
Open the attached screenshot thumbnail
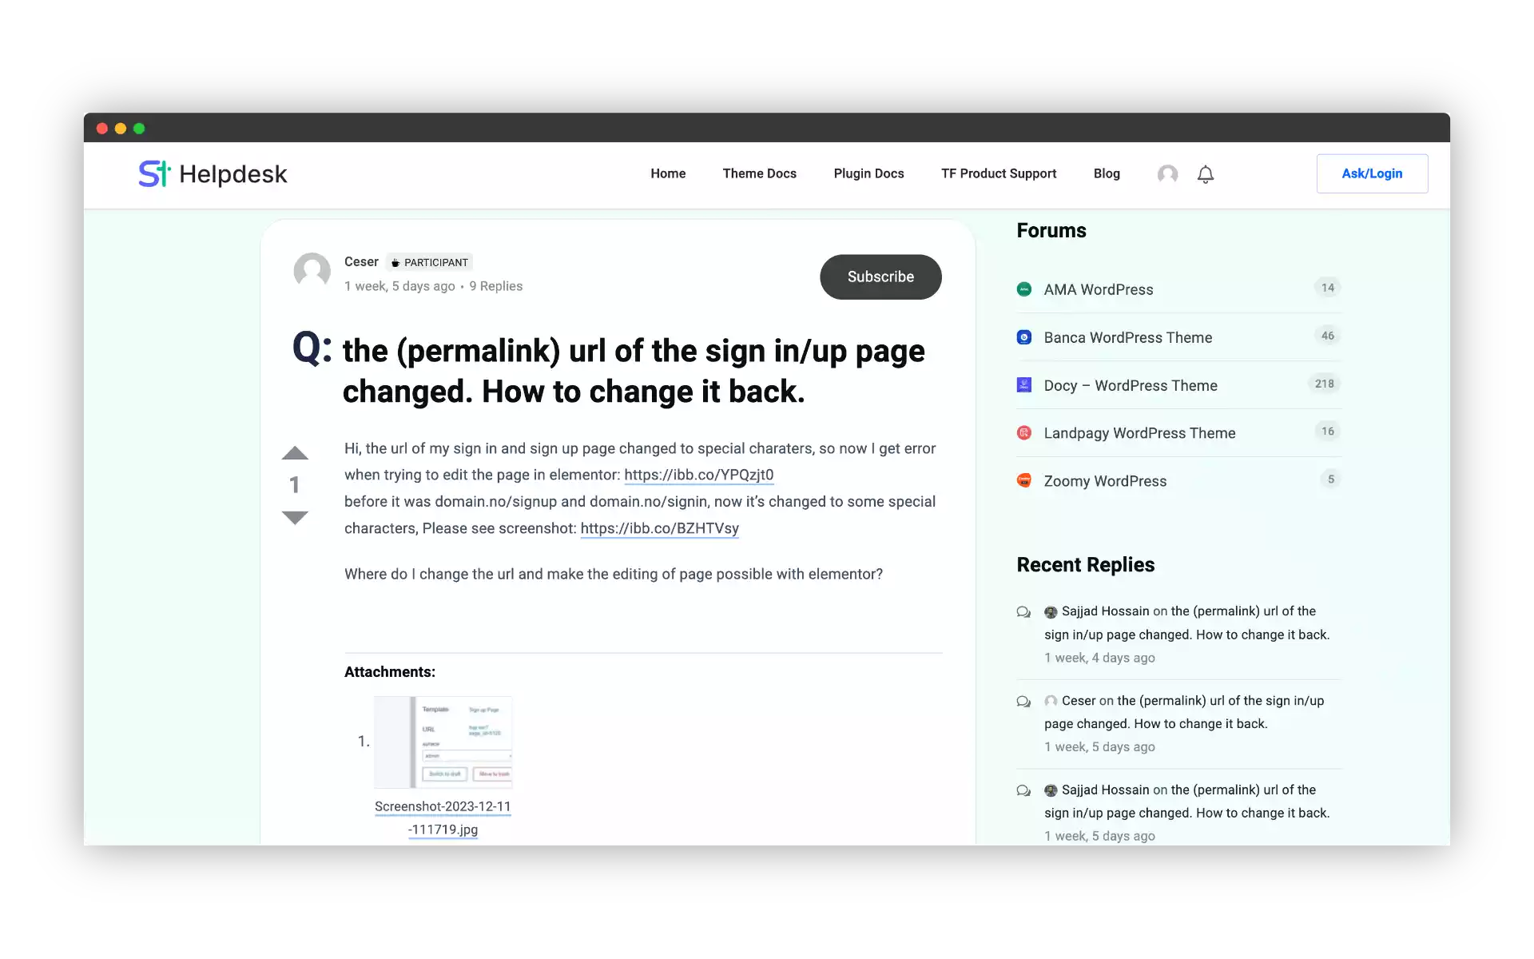(x=443, y=742)
